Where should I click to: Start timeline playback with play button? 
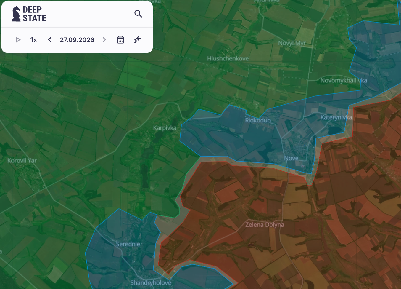coord(18,40)
